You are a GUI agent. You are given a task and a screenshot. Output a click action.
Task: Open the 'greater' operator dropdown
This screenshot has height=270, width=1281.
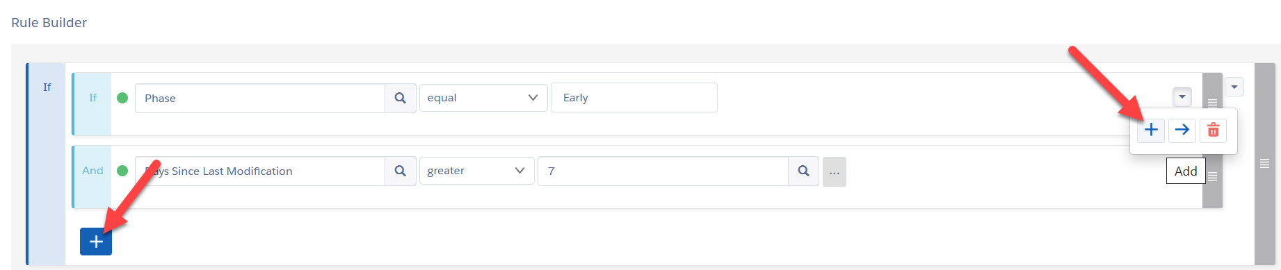pyautogui.click(x=476, y=171)
